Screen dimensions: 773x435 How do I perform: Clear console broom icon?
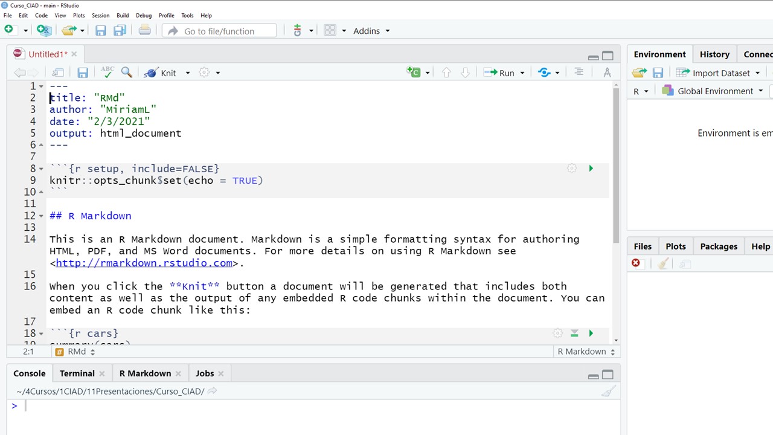click(608, 391)
